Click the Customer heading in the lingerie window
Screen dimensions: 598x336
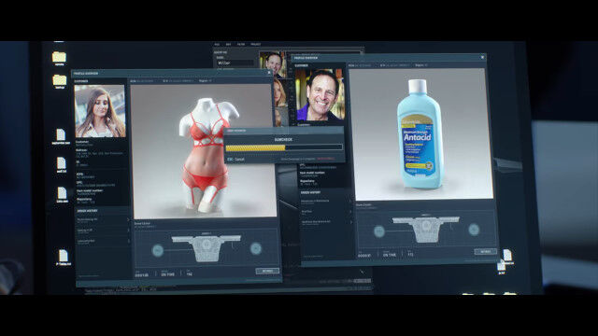[81, 81]
